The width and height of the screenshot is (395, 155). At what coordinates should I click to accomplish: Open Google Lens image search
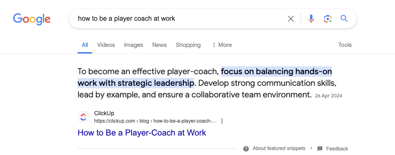pyautogui.click(x=327, y=19)
